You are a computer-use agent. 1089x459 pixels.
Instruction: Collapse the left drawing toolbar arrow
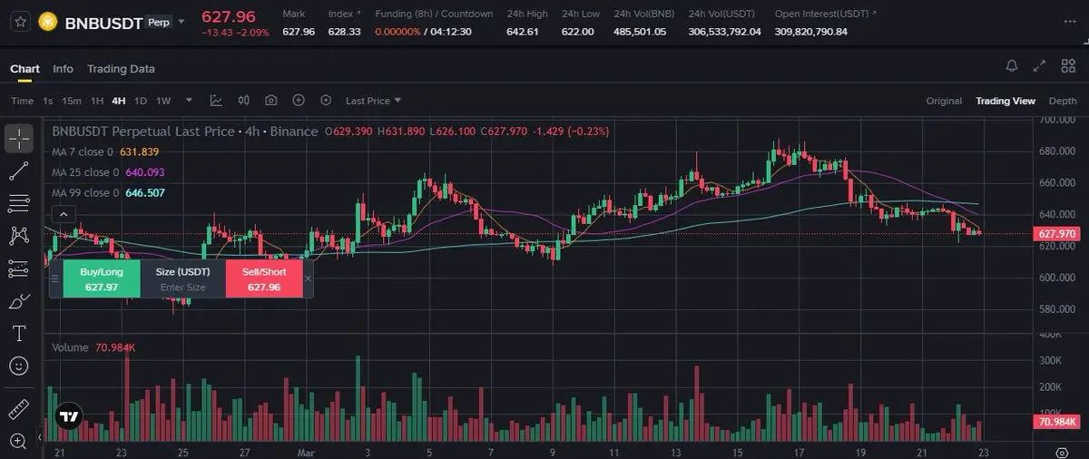click(39, 438)
